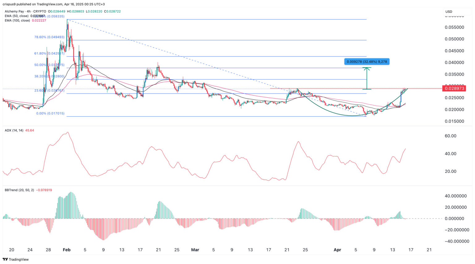Click the 40.00 level on ADX scale
This screenshot has width=475, height=264.
click(x=451, y=154)
